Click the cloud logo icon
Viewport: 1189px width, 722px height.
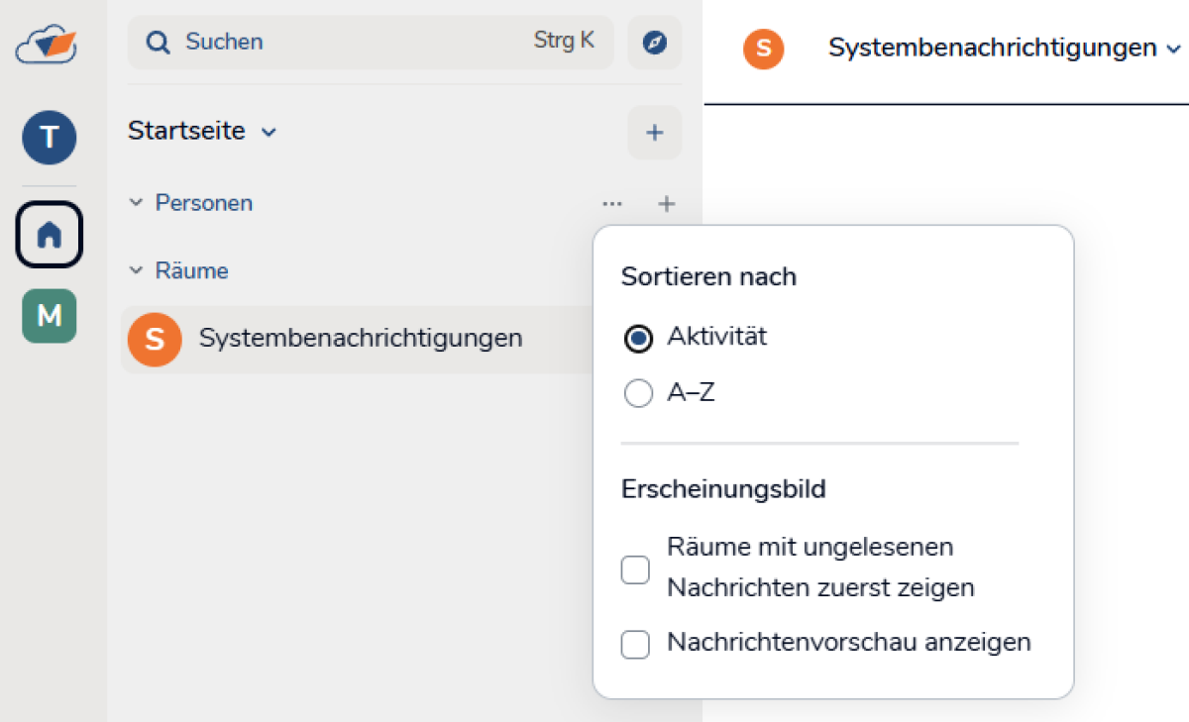point(47,45)
